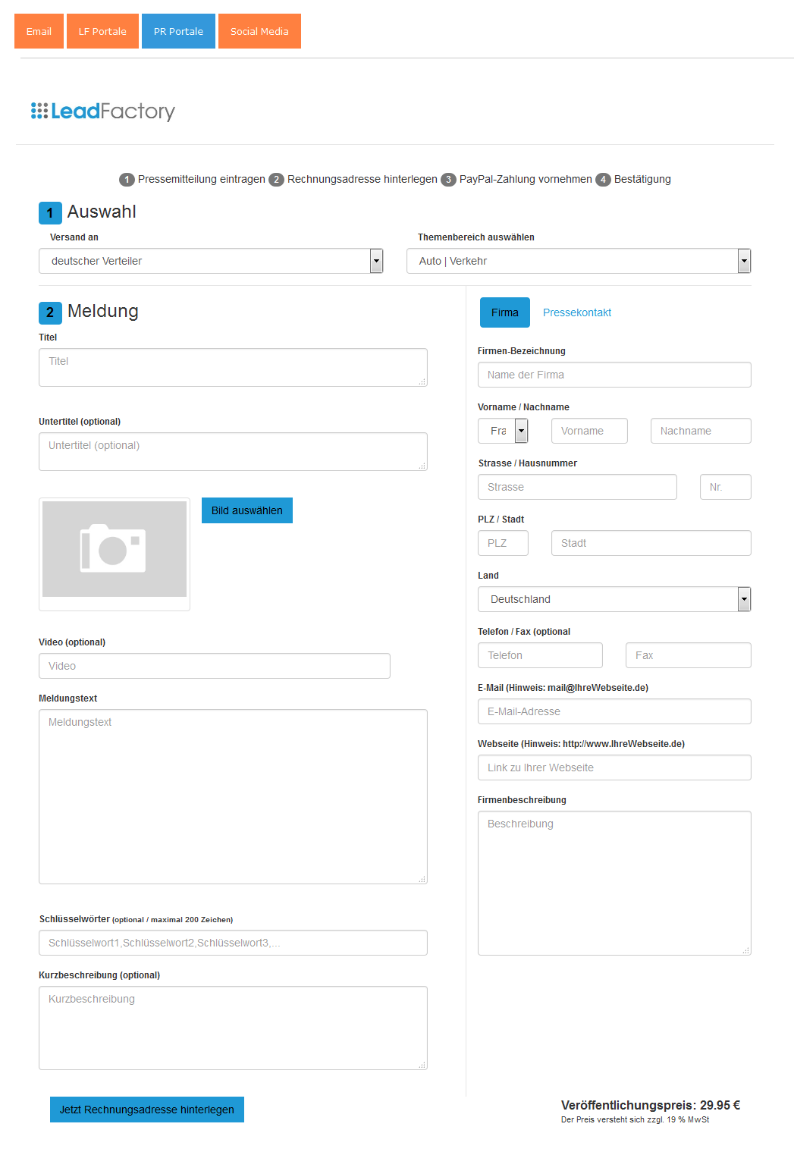Click into the Meldungstext textarea
Viewport: 794px width, 1152px height.
tap(233, 797)
